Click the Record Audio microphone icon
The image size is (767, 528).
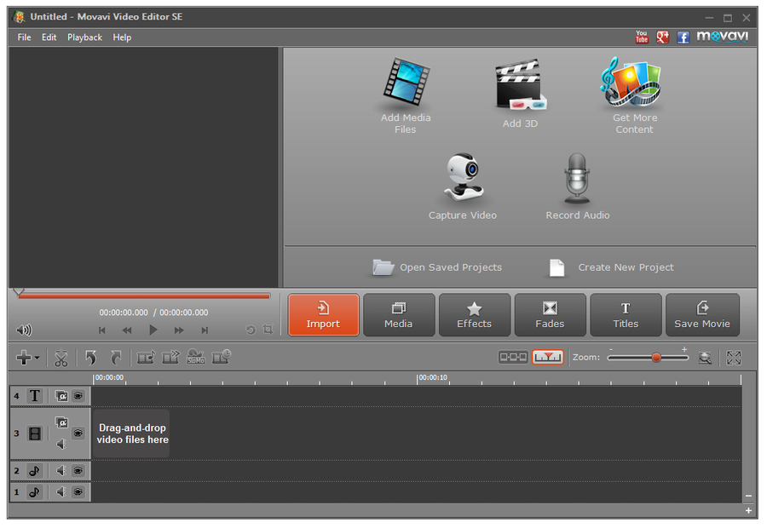(577, 179)
